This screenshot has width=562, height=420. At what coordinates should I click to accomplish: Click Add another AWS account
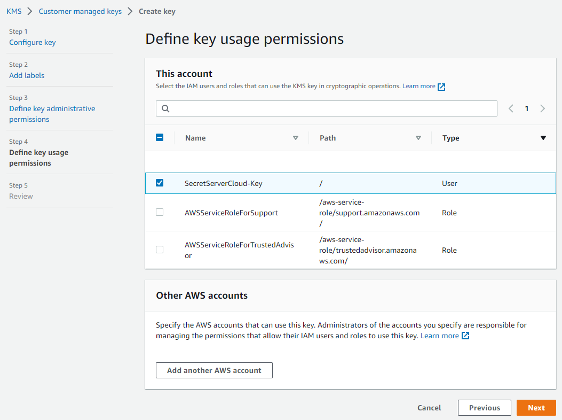(214, 370)
